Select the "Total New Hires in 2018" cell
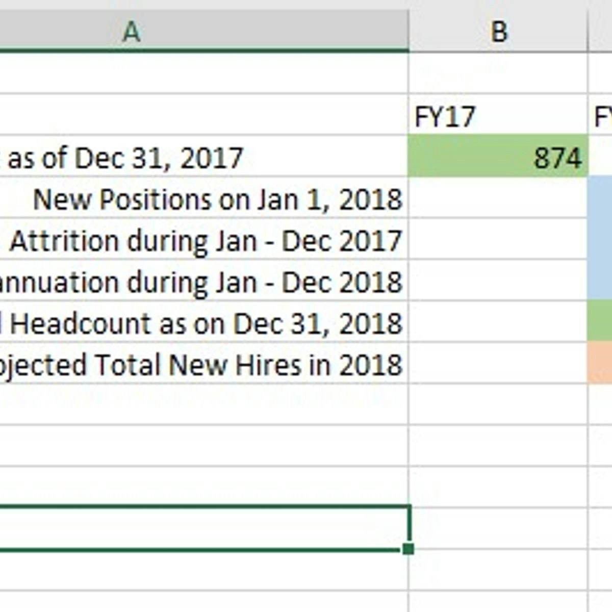 point(204,364)
